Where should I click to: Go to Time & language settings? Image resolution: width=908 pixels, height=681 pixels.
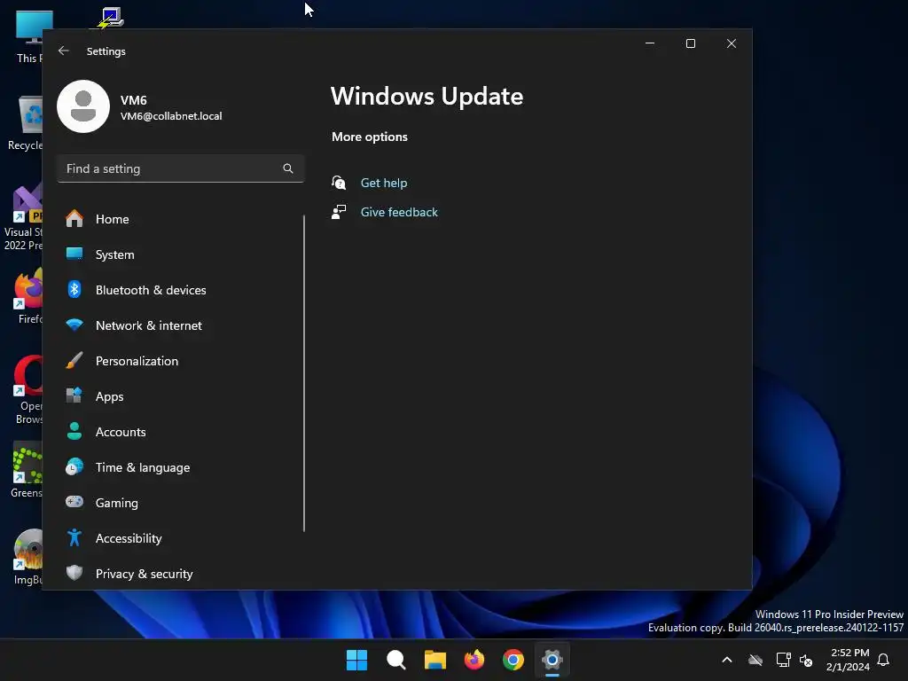(x=181, y=467)
